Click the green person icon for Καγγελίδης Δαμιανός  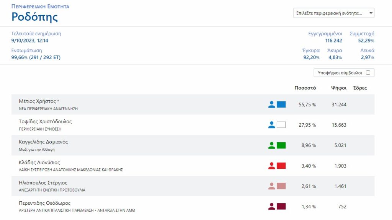pos(271,145)
